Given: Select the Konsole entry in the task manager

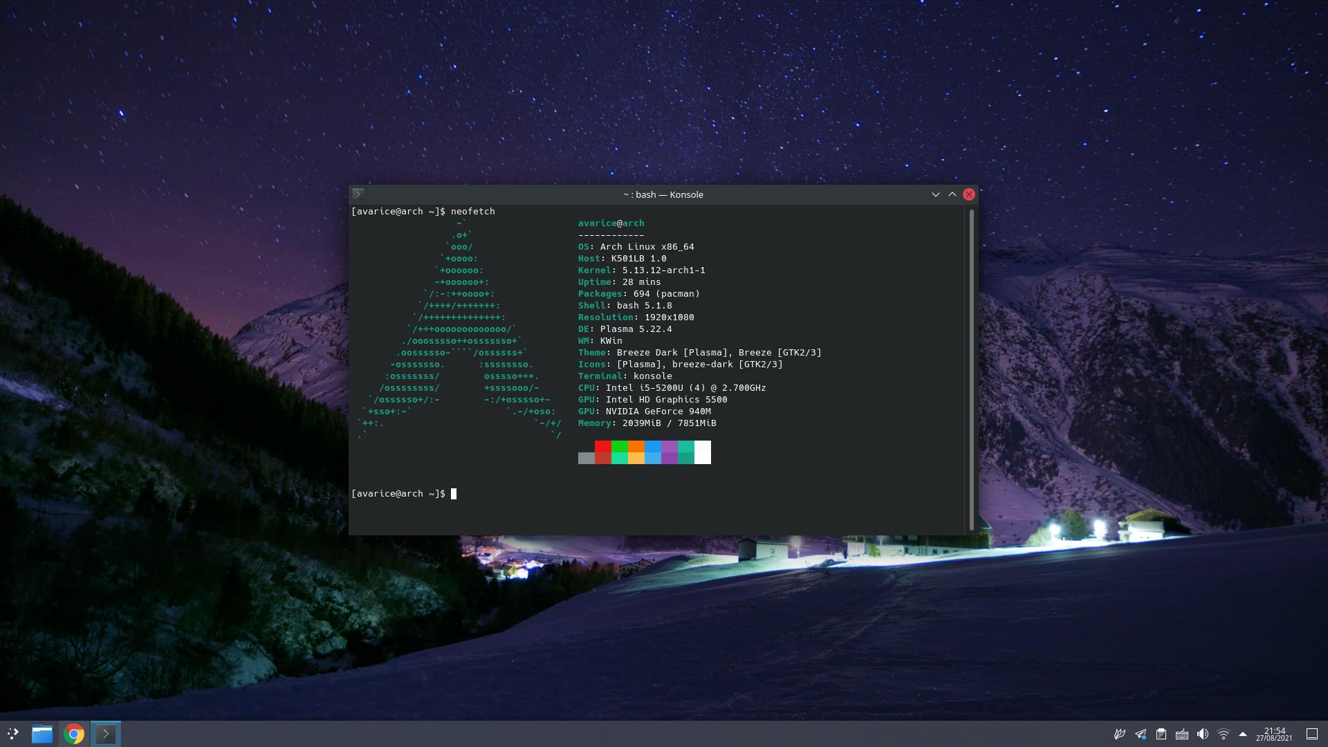Looking at the screenshot, I should [x=106, y=734].
